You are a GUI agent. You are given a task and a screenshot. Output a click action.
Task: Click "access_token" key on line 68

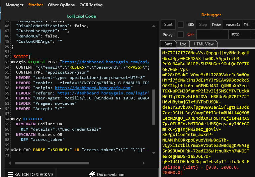47,140
